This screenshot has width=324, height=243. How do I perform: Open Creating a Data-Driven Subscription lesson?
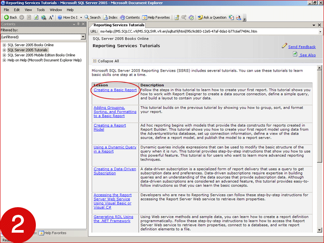pyautogui.click(x=114, y=171)
